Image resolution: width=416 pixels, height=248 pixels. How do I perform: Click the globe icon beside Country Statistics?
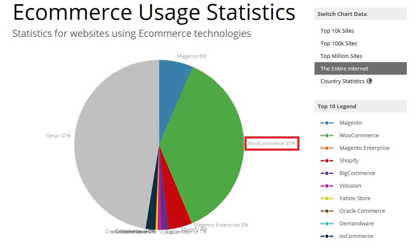point(369,81)
